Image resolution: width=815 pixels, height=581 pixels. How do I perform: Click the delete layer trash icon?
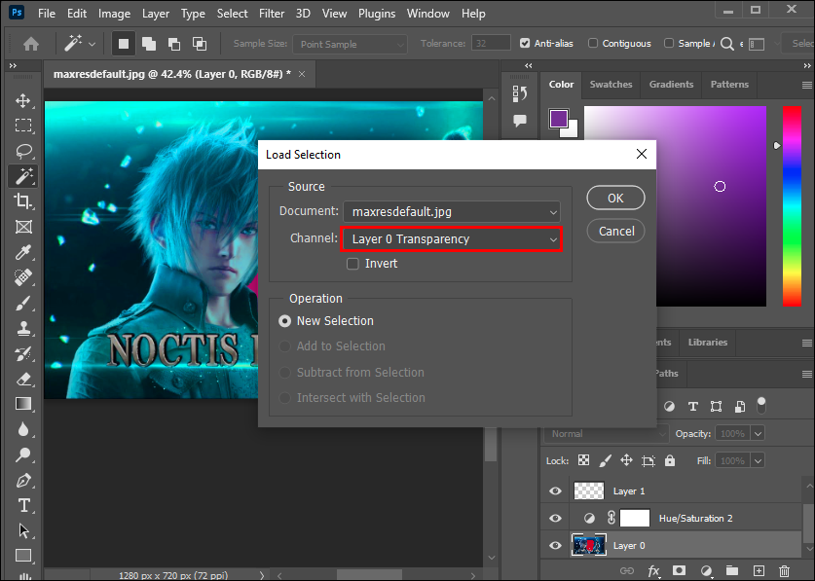785,570
